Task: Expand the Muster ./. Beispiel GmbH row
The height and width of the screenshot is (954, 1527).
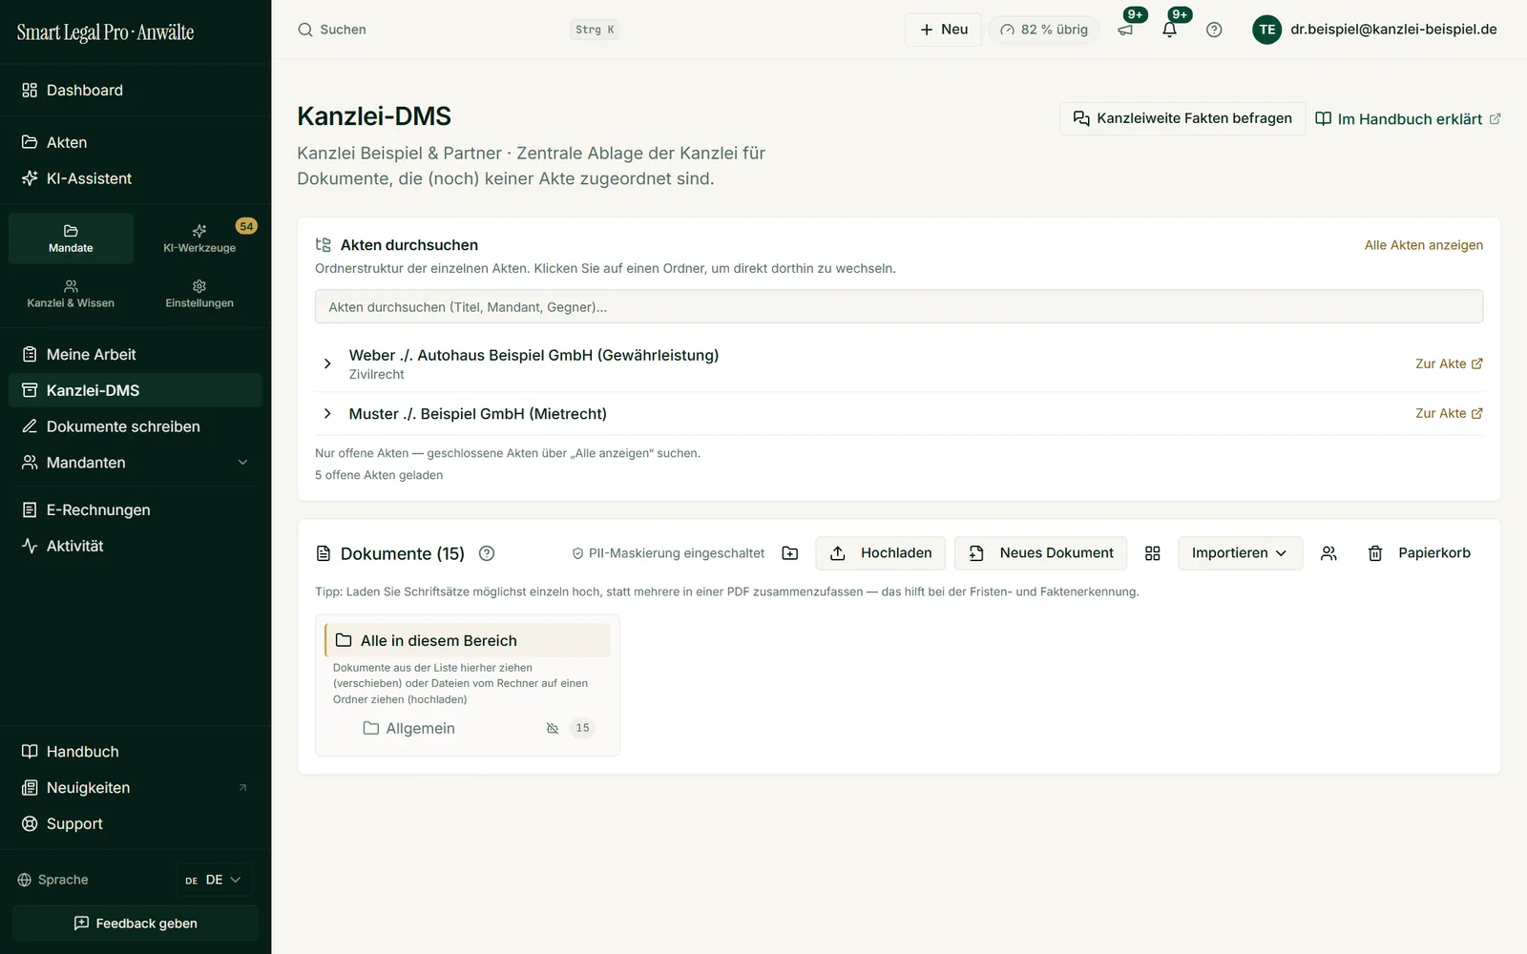Action: 327,413
